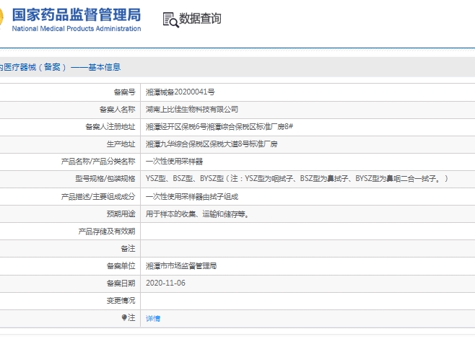475x339 pixels.
Task: Click the 数据查询 heading text
Action: click(200, 19)
